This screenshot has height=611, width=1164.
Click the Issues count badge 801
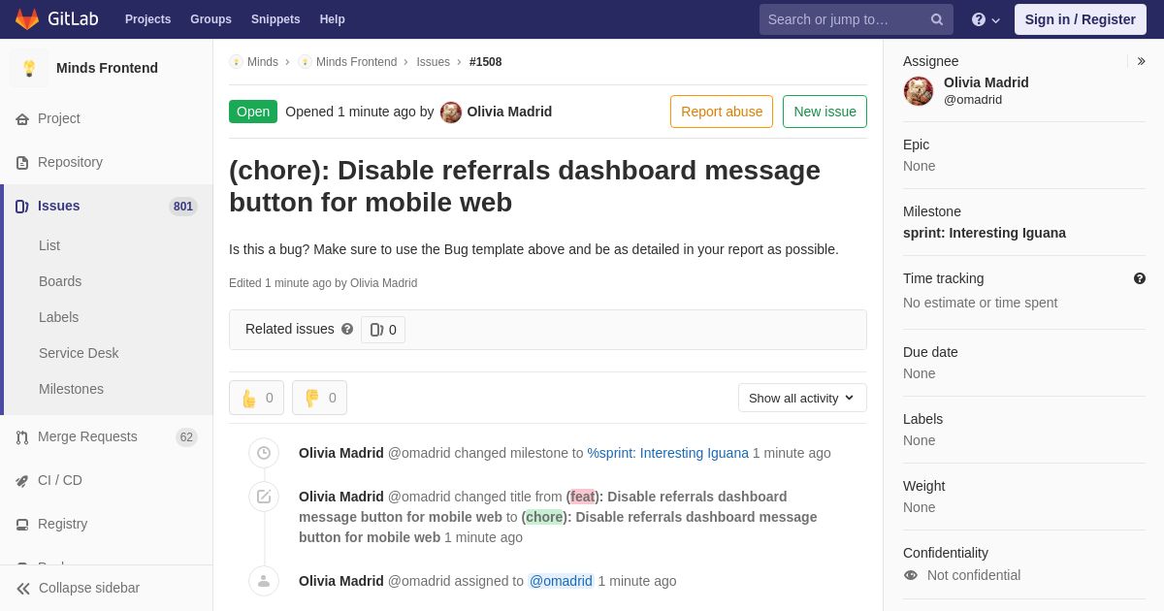point(183,206)
